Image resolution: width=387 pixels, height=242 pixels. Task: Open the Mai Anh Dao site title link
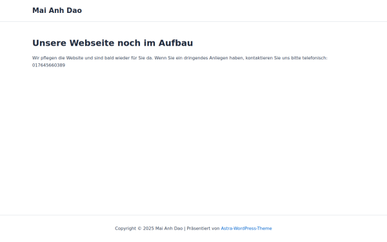[x=57, y=10]
